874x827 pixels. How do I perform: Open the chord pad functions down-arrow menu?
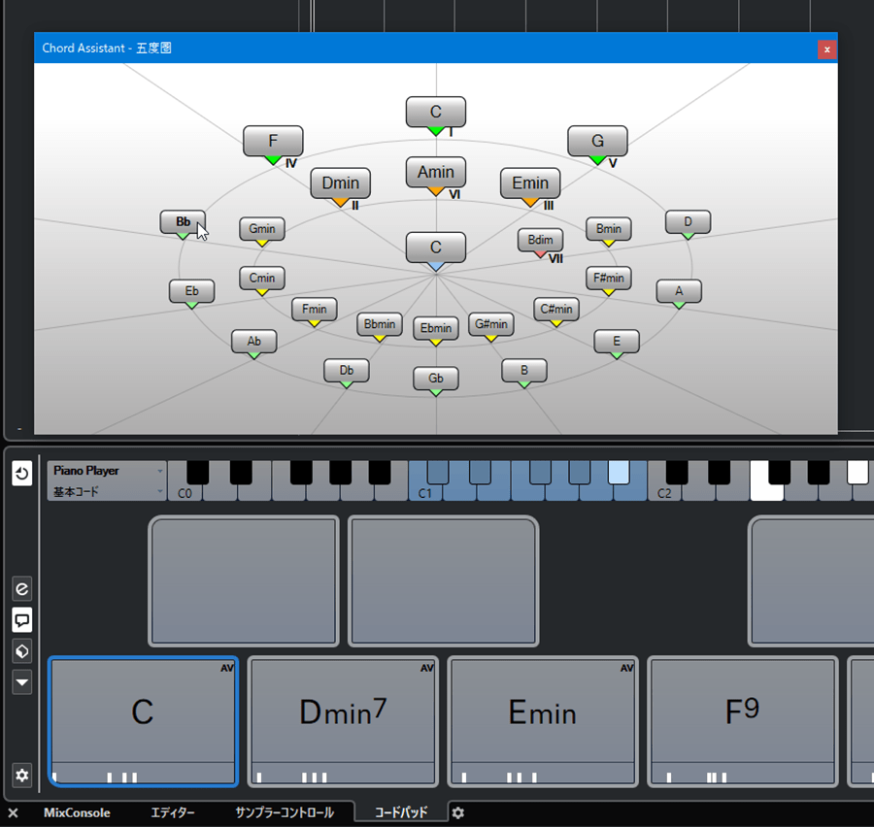(x=21, y=682)
